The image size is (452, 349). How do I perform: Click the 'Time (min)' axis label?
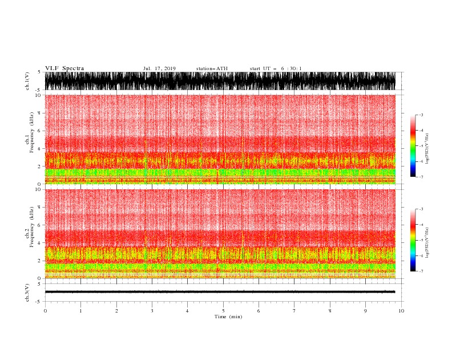pyautogui.click(x=228, y=316)
